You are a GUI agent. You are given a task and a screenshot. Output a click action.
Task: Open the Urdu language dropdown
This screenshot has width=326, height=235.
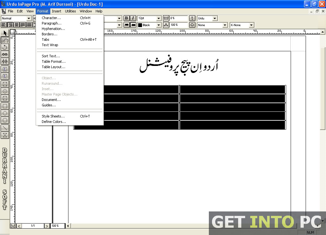point(215,18)
